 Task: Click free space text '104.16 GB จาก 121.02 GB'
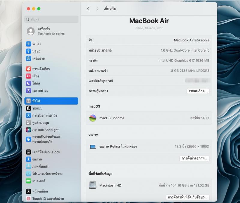pos(190,185)
